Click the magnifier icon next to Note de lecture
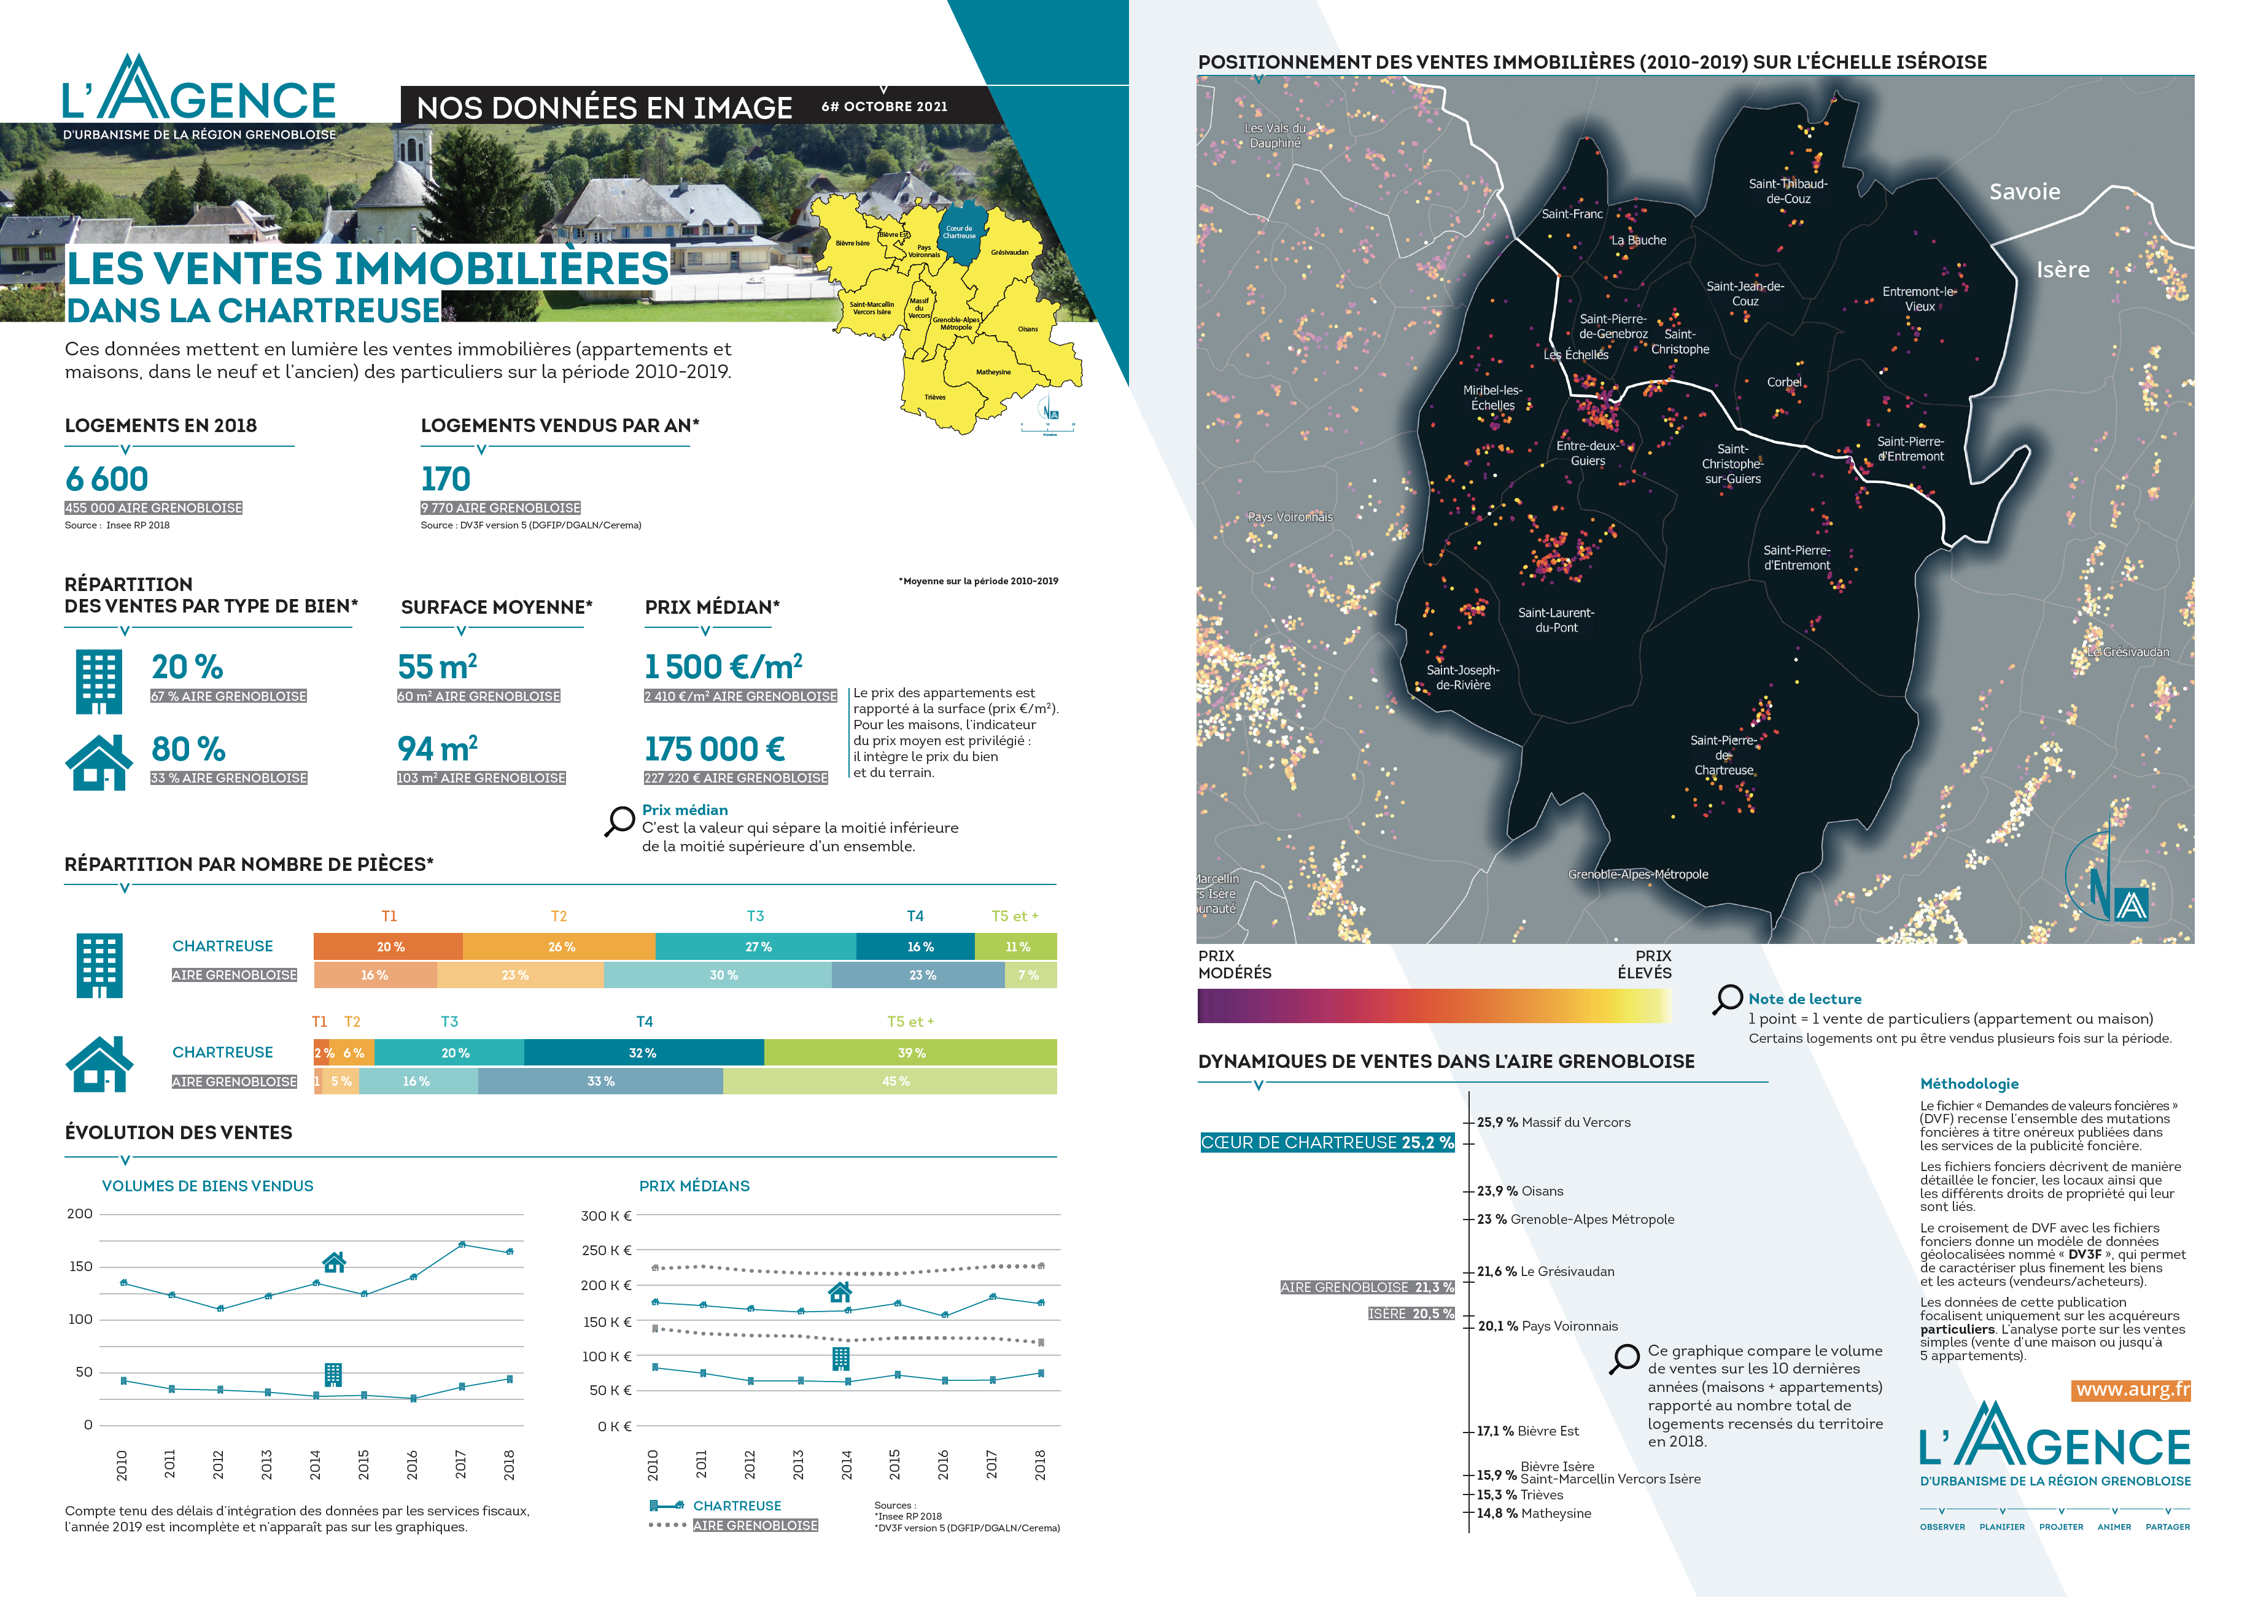 [x=1728, y=1000]
